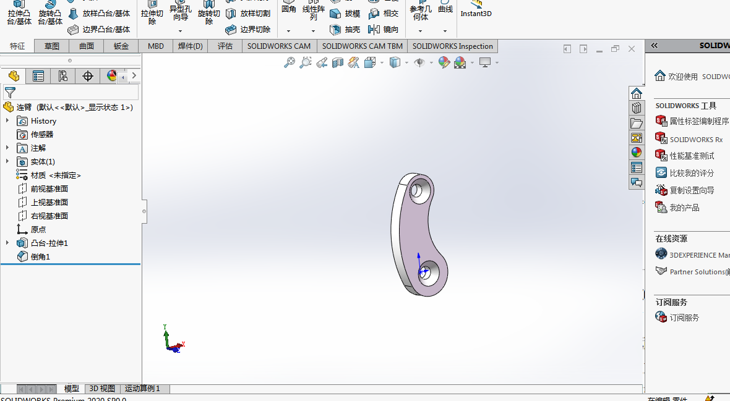Open Hide/Show Items dropdown arrow
Screen dimensions: 730x401
pos(431,62)
